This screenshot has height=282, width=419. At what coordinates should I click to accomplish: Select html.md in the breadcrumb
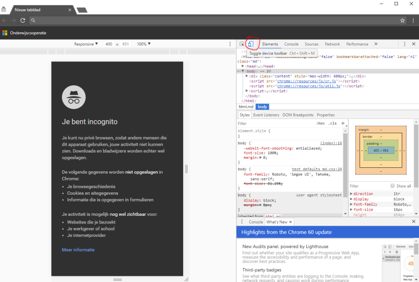click(x=246, y=106)
